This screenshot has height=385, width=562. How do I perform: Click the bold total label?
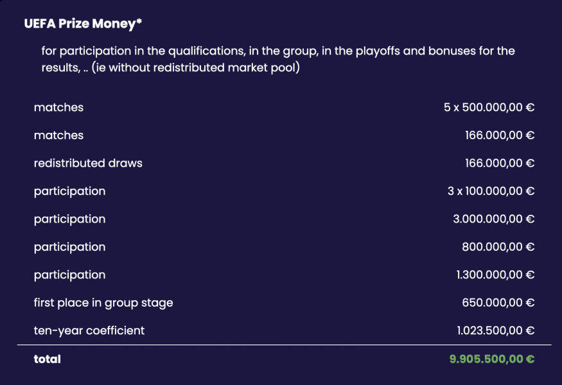point(47,359)
